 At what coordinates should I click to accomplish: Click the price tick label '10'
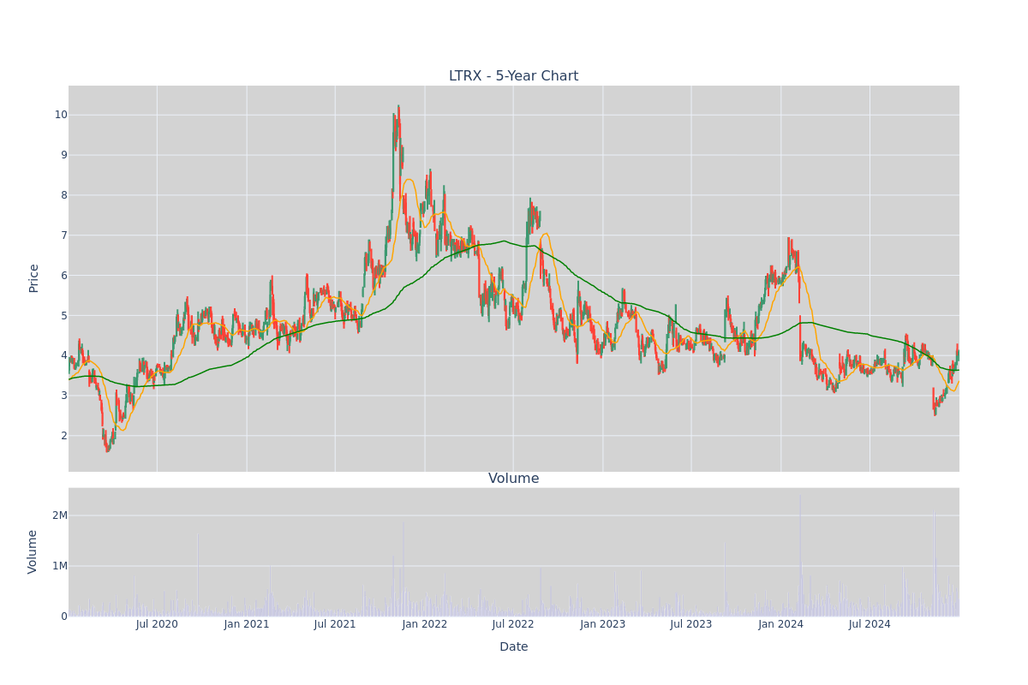click(x=61, y=115)
